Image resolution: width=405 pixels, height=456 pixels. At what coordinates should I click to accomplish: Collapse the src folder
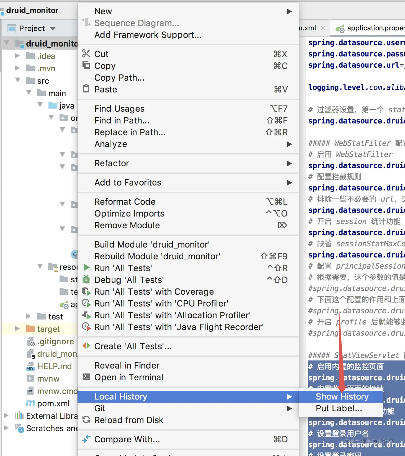point(18,80)
